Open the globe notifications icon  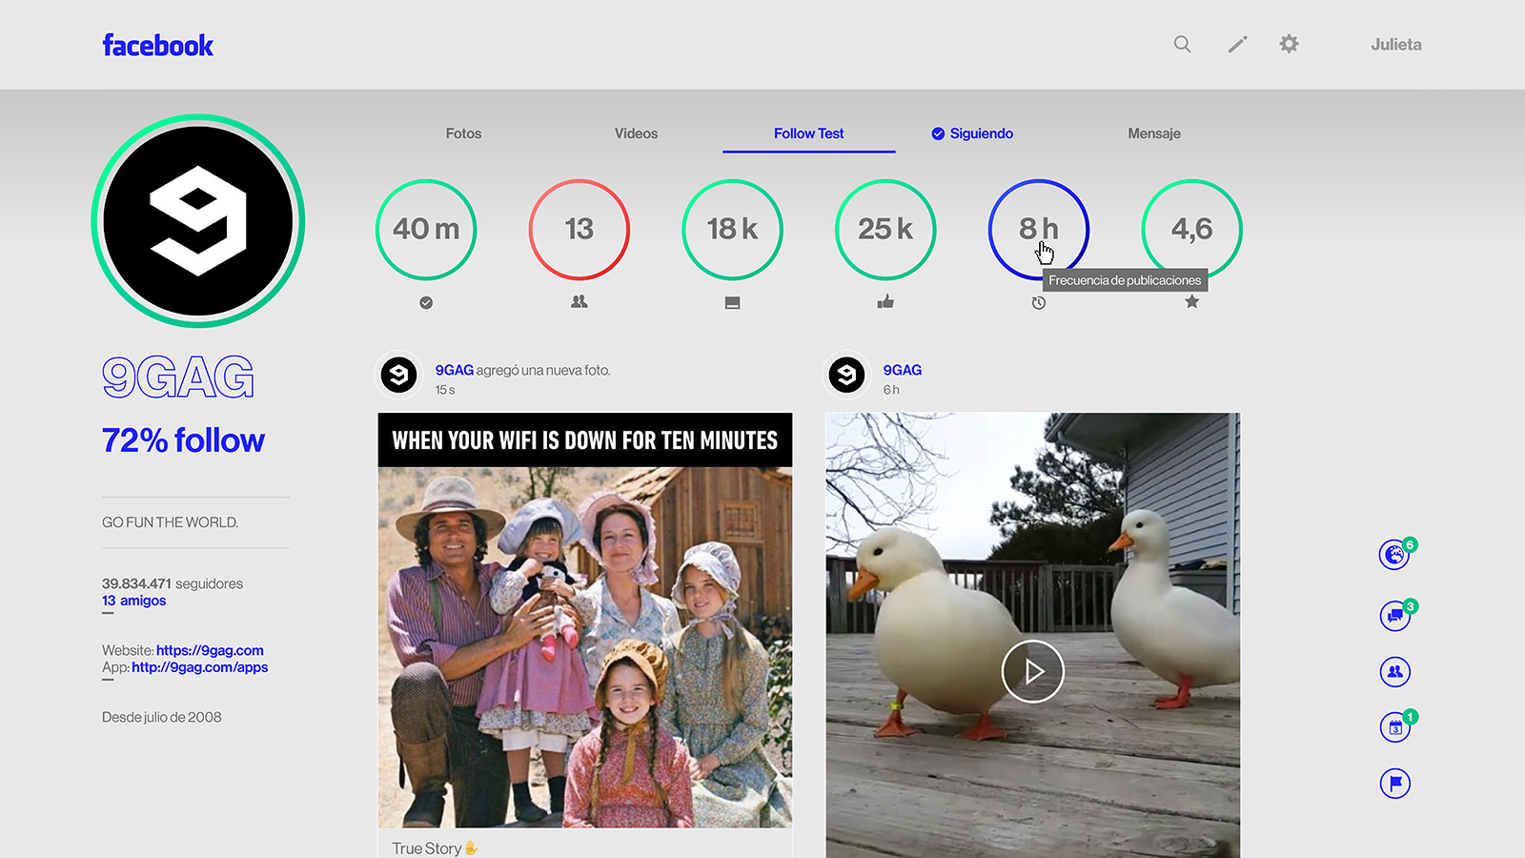(x=1394, y=554)
